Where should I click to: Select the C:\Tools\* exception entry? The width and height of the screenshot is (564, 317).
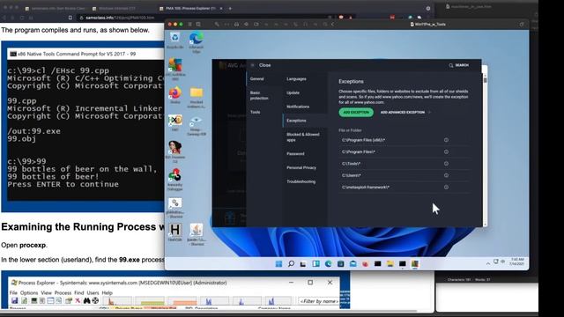pos(404,164)
